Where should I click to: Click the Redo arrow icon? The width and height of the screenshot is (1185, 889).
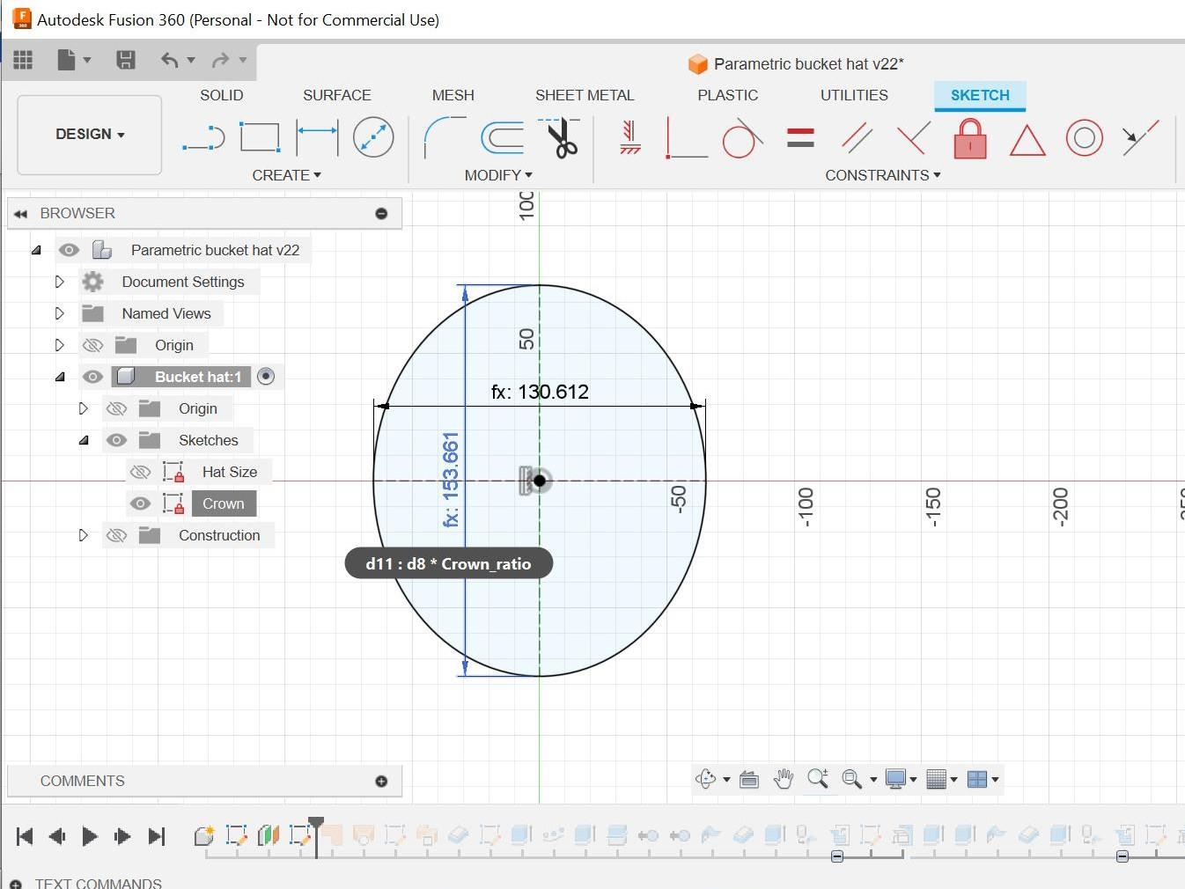220,60
